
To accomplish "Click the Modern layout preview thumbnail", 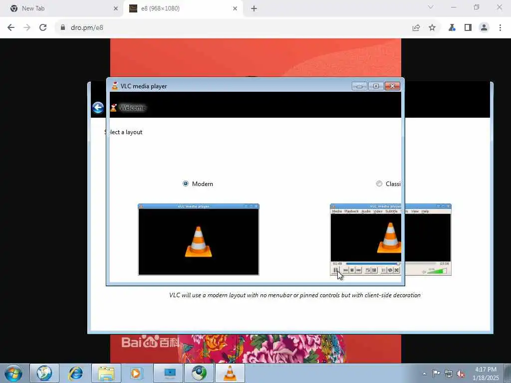I will tap(199, 239).
